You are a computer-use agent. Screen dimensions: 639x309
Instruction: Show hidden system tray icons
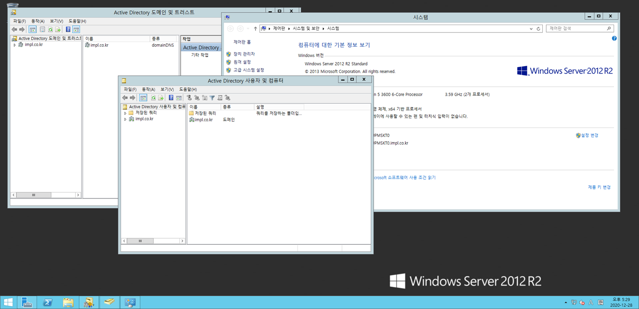point(566,302)
